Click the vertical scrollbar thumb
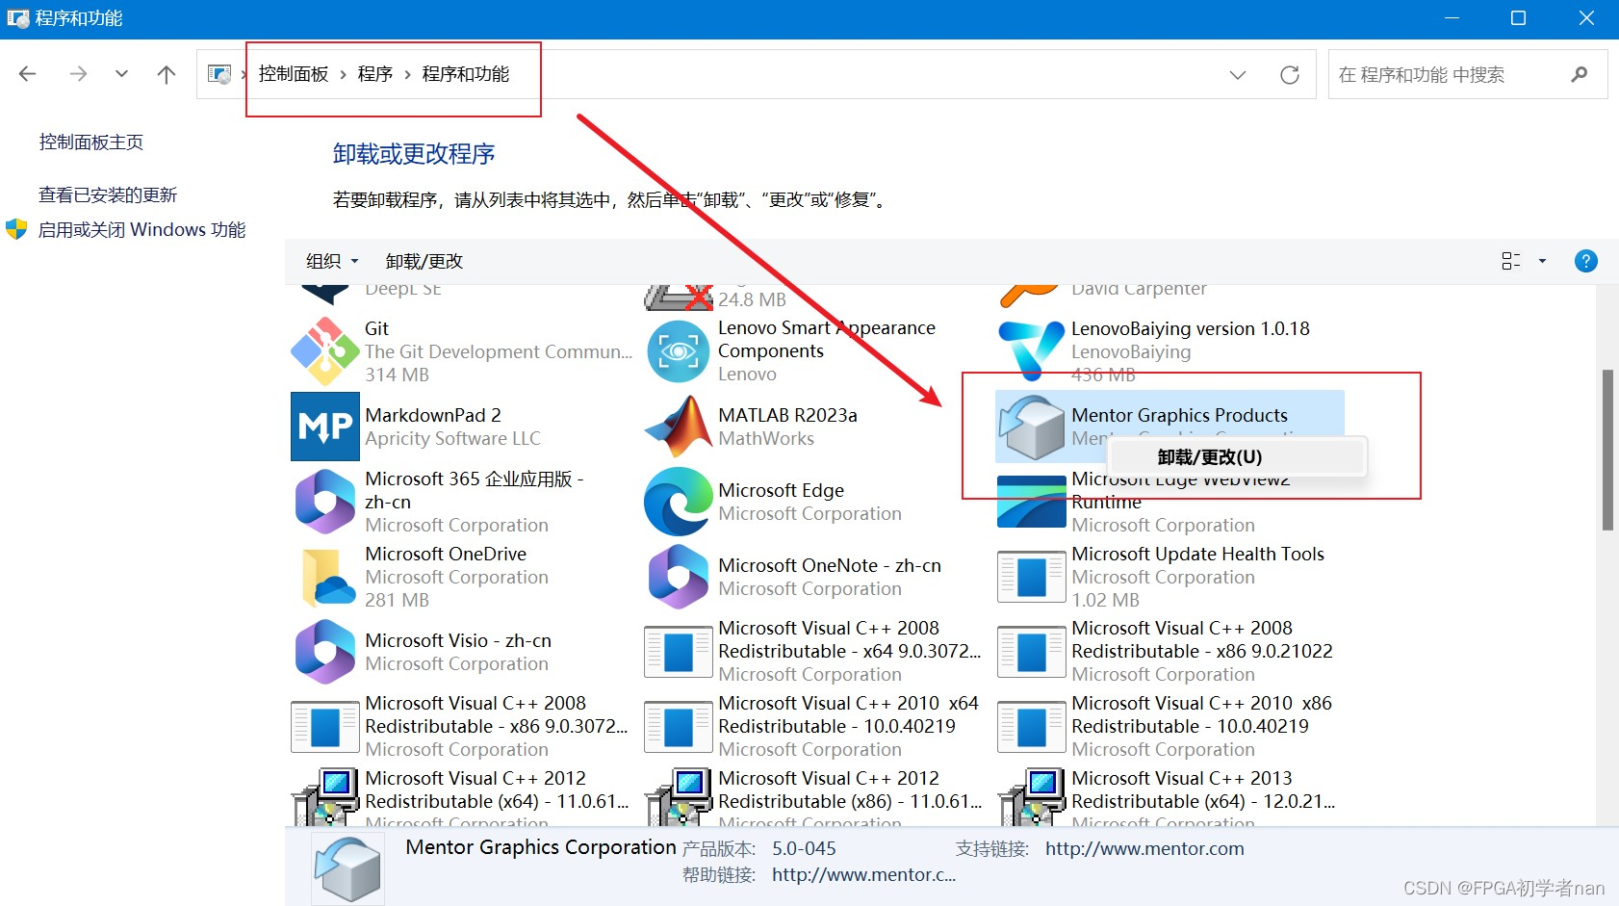The image size is (1619, 906). [1607, 450]
